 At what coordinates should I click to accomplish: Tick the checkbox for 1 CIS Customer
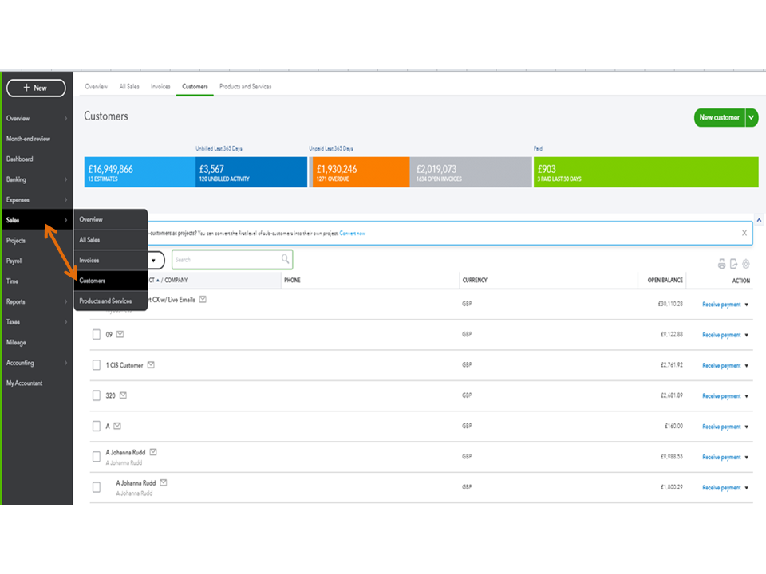click(97, 365)
